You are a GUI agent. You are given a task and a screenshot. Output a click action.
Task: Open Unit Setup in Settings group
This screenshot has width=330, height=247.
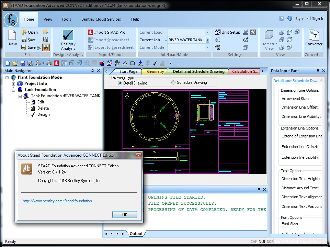click(228, 32)
